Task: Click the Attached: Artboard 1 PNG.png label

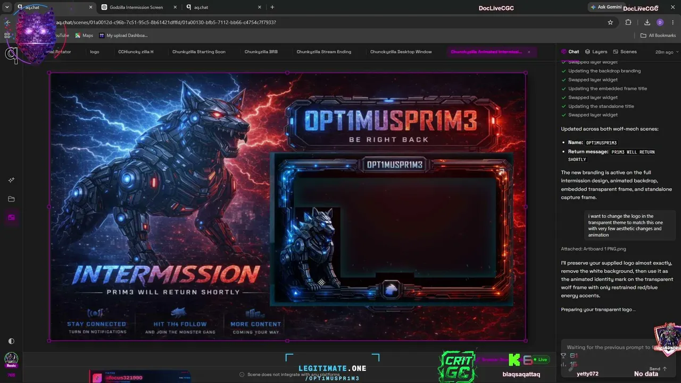Action: coord(593,249)
